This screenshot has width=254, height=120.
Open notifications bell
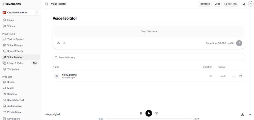pyautogui.click(x=244, y=4)
